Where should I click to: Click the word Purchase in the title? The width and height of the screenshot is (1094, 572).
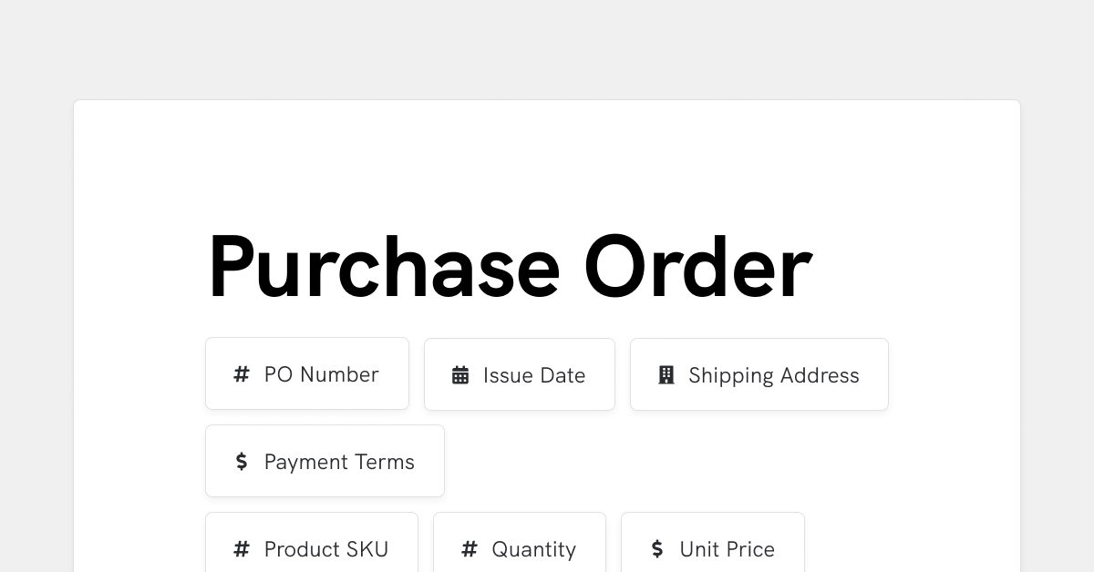coord(384,267)
